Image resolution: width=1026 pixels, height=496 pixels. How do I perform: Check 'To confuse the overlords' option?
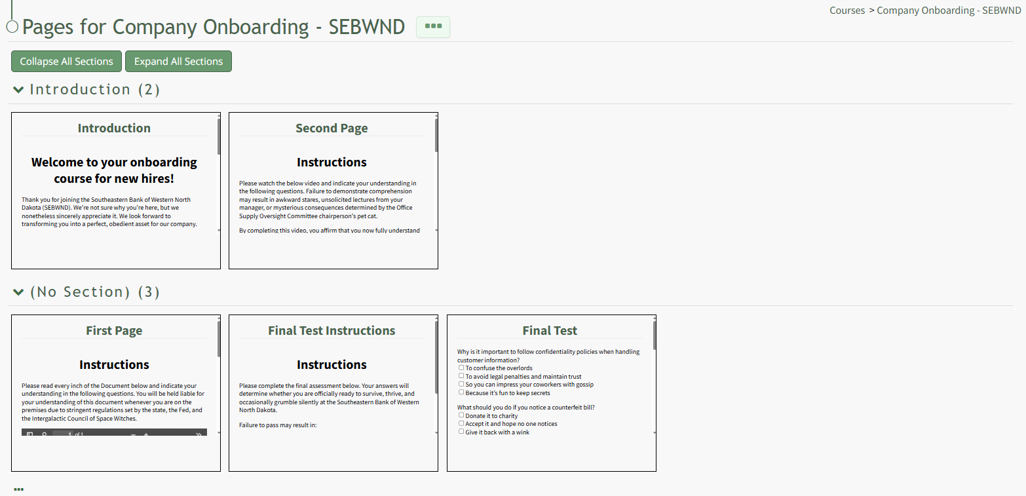[461, 368]
